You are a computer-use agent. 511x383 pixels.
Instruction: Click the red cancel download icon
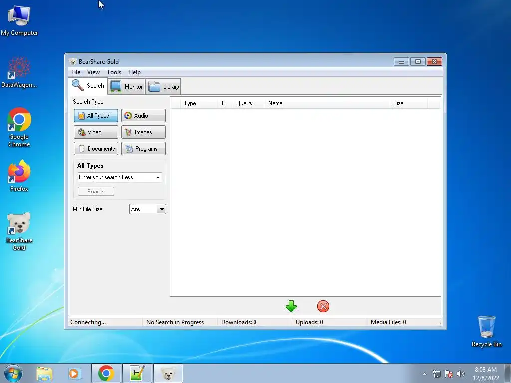pyautogui.click(x=323, y=306)
